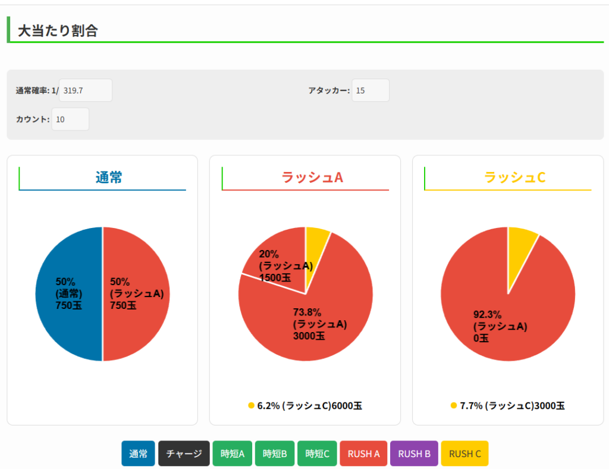This screenshot has height=469, width=609.
Task: Select the red RUSH A button
Action: pyautogui.click(x=363, y=454)
